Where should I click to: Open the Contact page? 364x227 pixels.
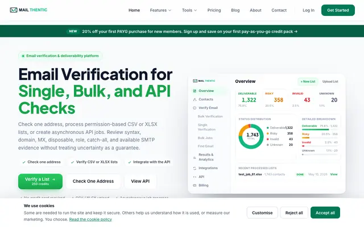click(x=279, y=10)
